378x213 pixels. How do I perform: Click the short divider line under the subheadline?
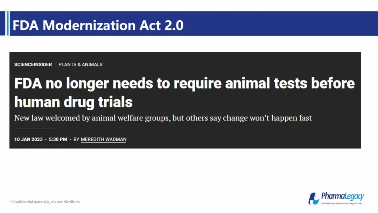[x=34, y=129]
